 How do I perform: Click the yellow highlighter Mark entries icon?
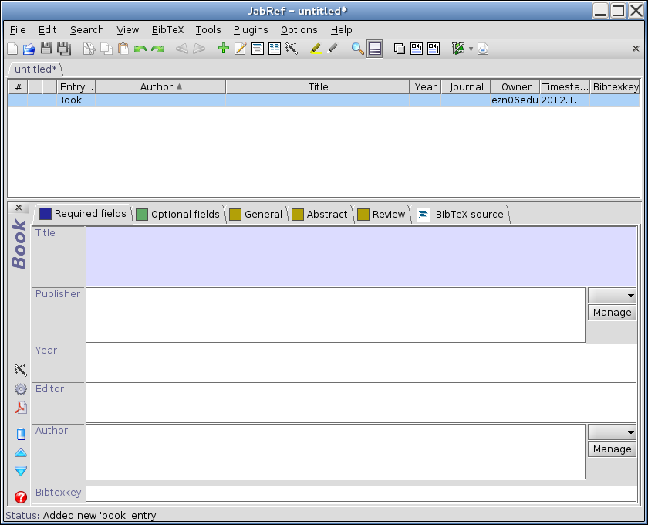tap(315, 49)
